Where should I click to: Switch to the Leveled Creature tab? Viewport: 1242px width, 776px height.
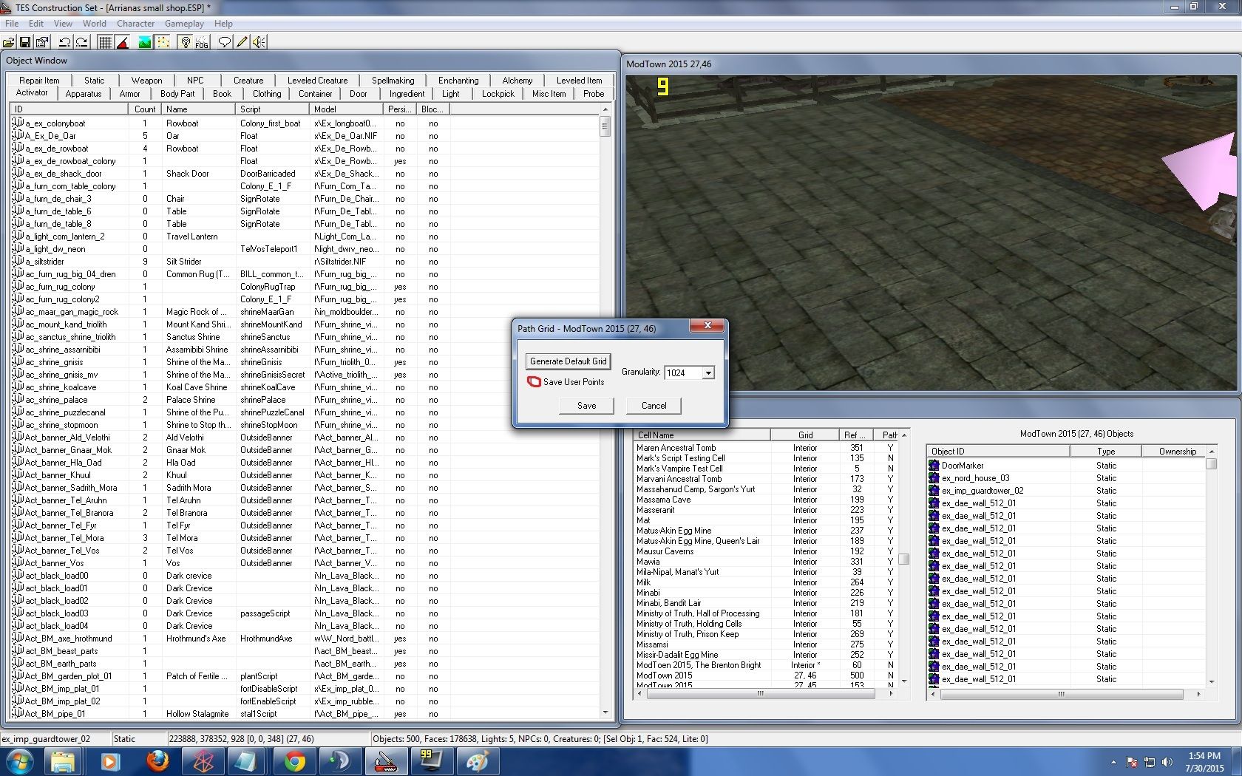point(317,81)
